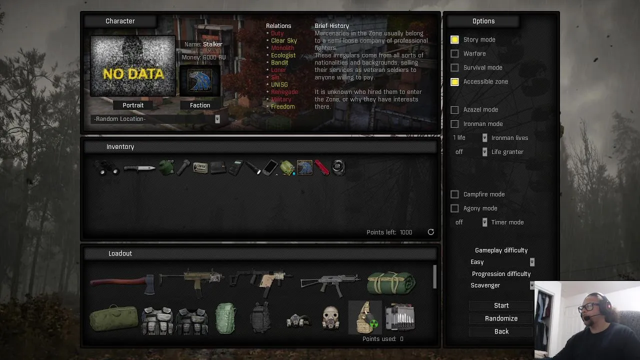This screenshot has width=640, height=360.
Task: Select the knife set case in loadout
Action: pyautogui.click(x=400, y=317)
